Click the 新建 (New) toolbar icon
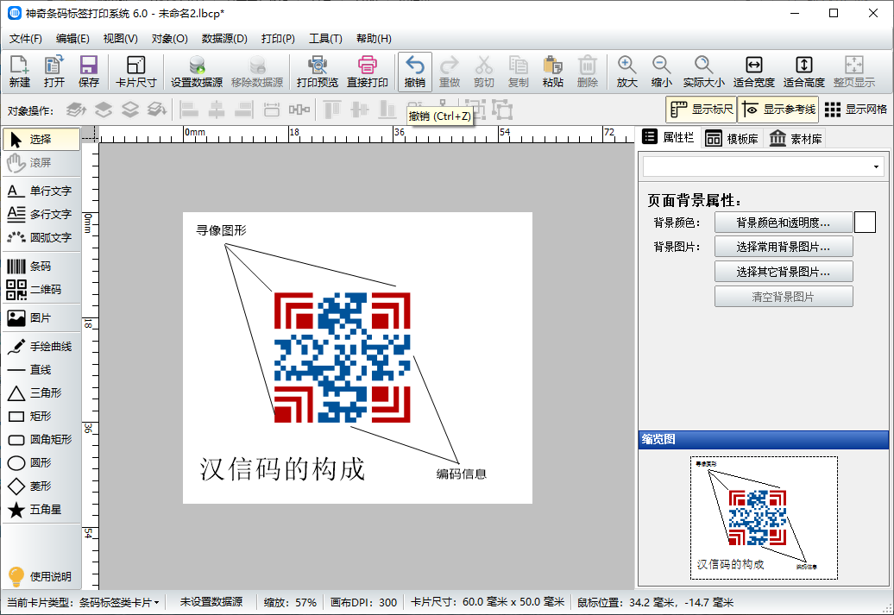This screenshot has width=894, height=615. point(19,72)
